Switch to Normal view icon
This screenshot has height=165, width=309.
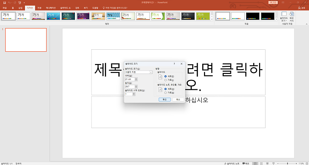[255, 163]
